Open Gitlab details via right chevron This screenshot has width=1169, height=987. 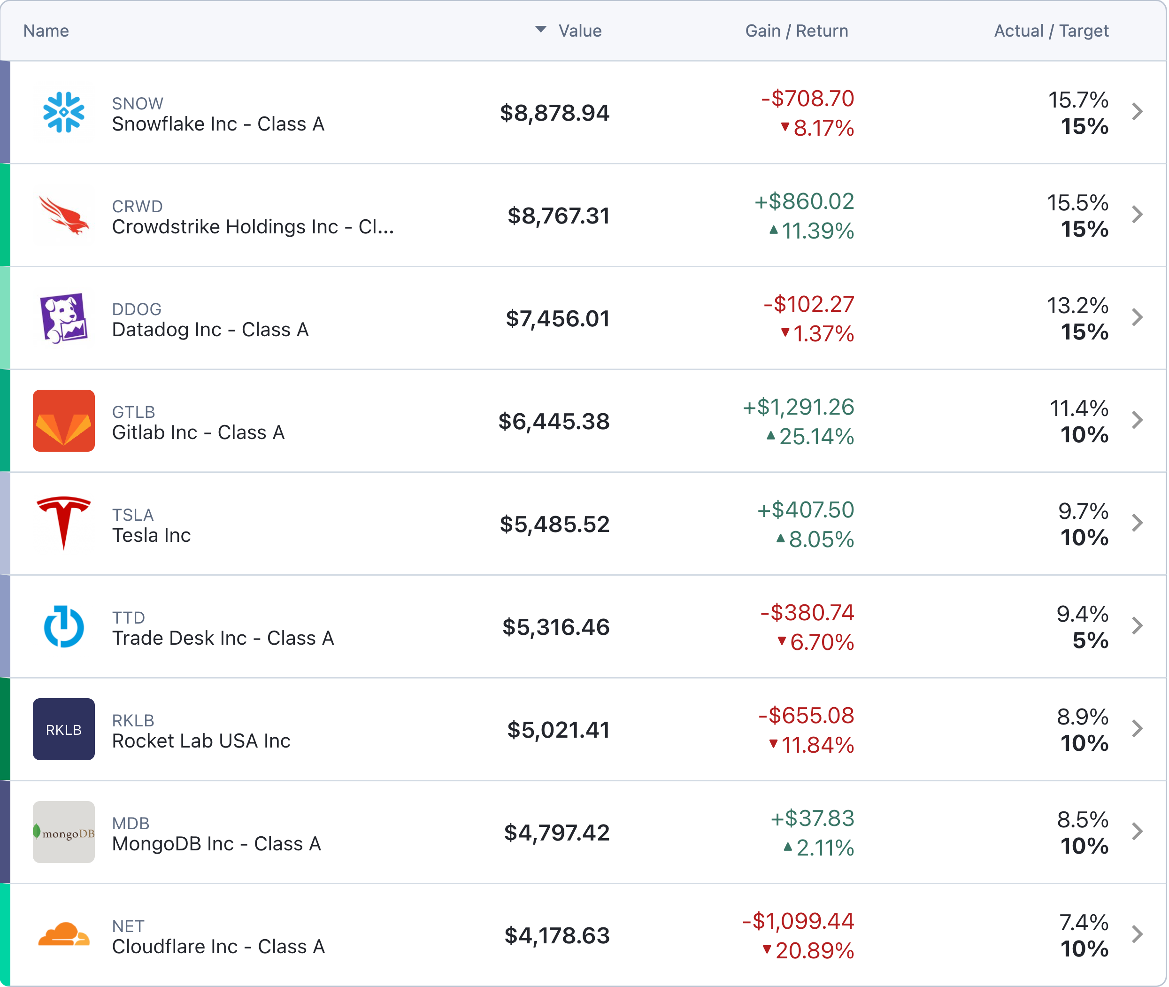(x=1137, y=420)
